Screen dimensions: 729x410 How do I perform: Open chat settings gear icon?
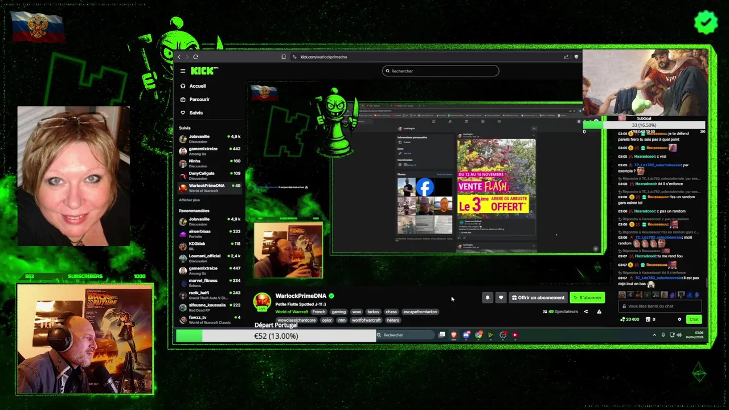click(x=679, y=319)
